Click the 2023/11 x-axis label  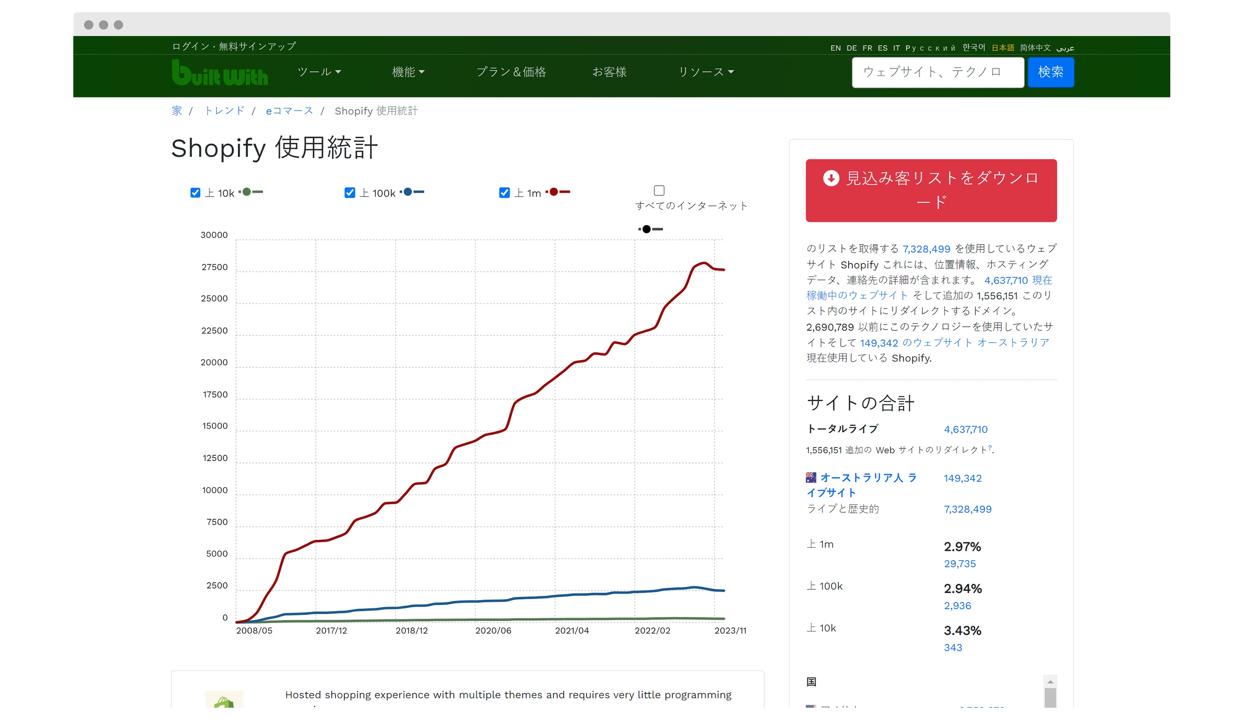730,631
